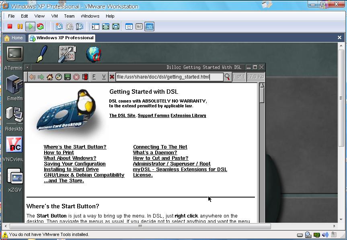347x240 pixels.
Task: Click the VMware vertical scrollbar down arrow
Action: tap(341, 220)
